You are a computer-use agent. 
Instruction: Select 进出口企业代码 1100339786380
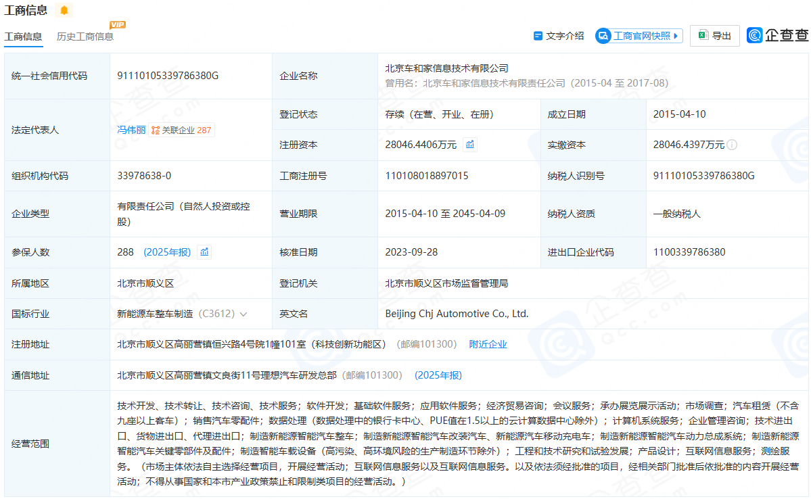coord(689,252)
